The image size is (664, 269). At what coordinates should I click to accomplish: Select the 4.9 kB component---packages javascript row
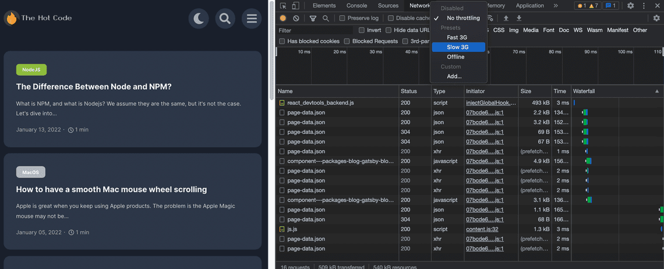pos(469,161)
